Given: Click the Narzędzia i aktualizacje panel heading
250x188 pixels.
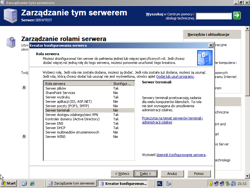Looking at the screenshot, I should [x=208, y=34].
